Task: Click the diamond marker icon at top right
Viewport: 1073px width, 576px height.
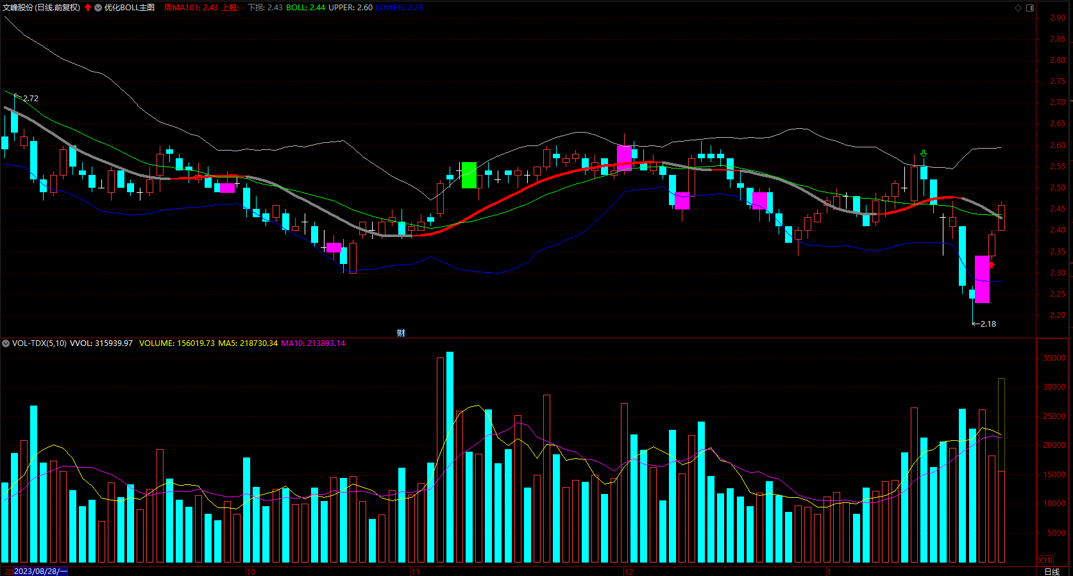Action: (x=1018, y=8)
